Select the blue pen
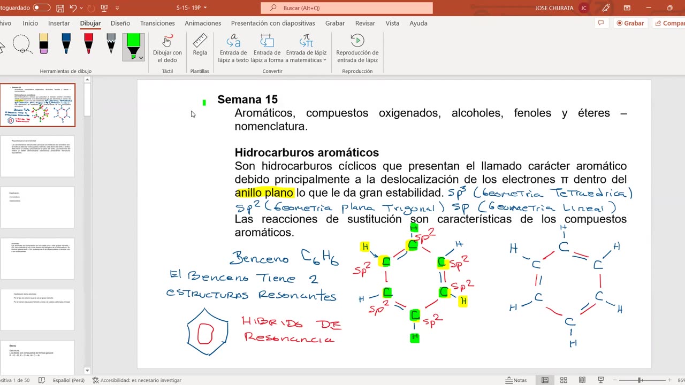Viewport: 685px width, 385px height. coord(66,44)
